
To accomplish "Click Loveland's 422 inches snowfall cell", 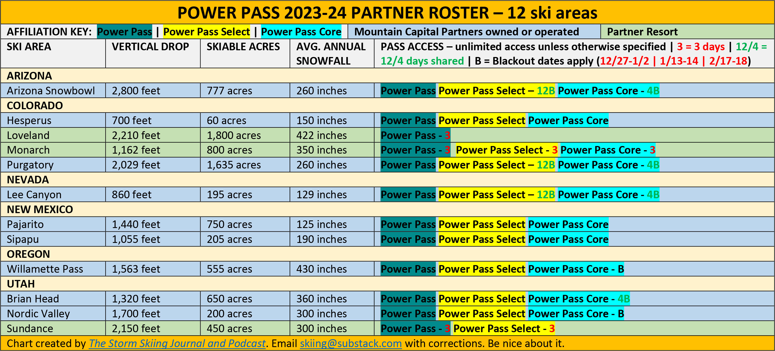I will tap(321, 135).
